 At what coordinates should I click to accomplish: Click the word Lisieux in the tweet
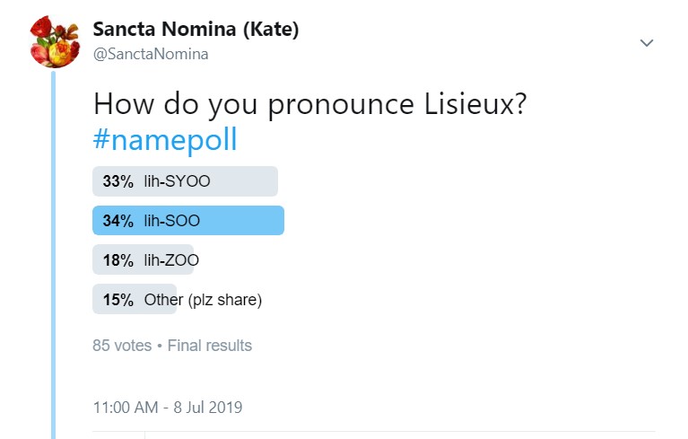click(470, 104)
